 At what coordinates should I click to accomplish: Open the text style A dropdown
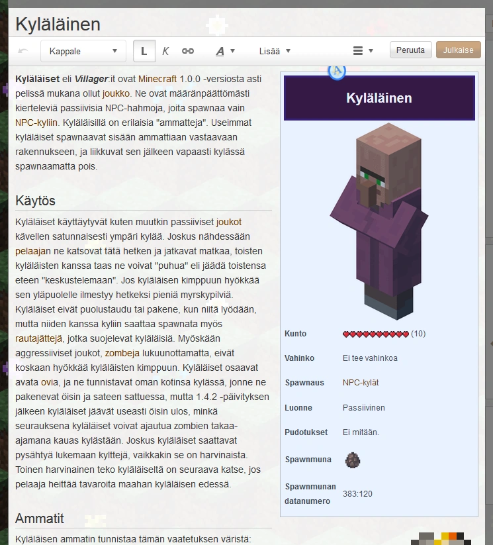pyautogui.click(x=225, y=51)
